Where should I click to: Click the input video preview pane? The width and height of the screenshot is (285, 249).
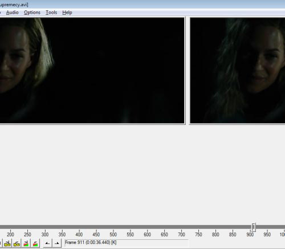point(92,71)
